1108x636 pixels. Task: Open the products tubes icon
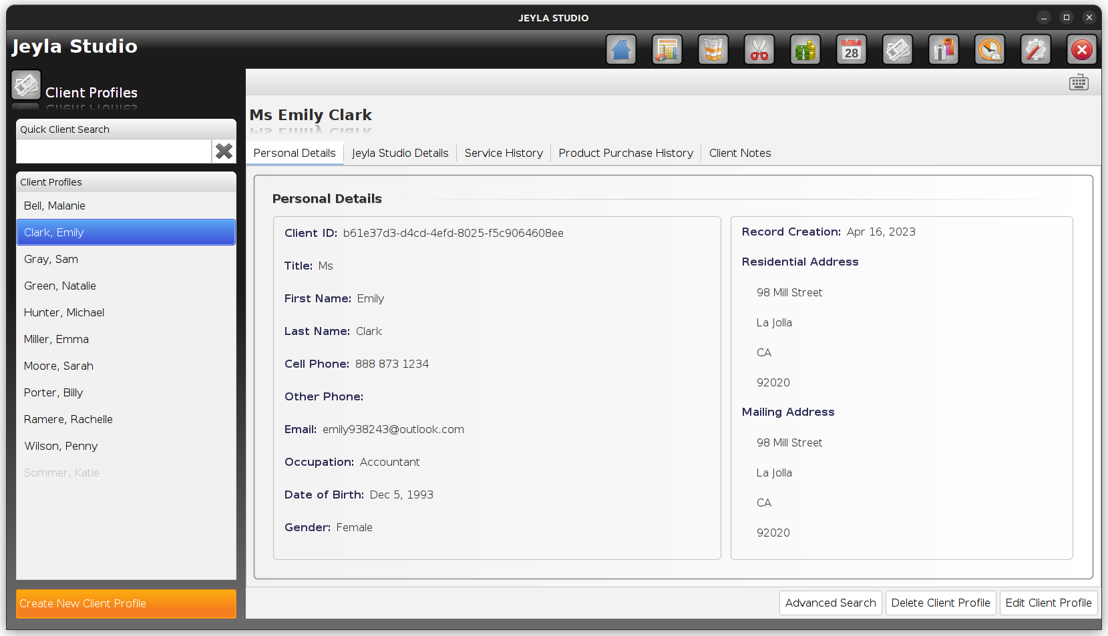(713, 49)
